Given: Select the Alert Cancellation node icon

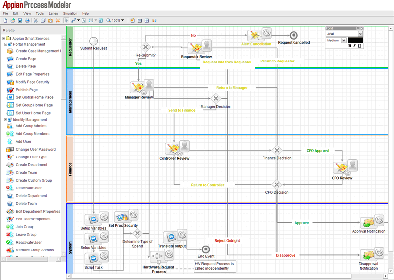Looking at the screenshot, I should 260,34.
